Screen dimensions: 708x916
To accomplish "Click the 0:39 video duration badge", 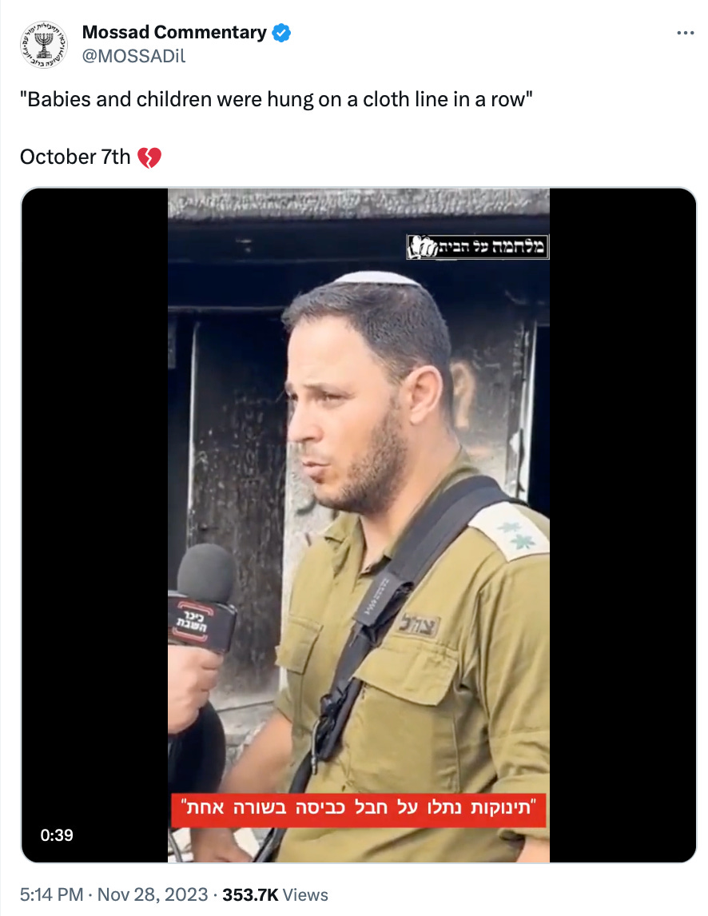I will coord(57,834).
